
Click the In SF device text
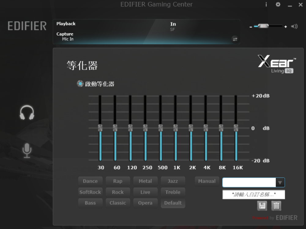[x=173, y=27]
